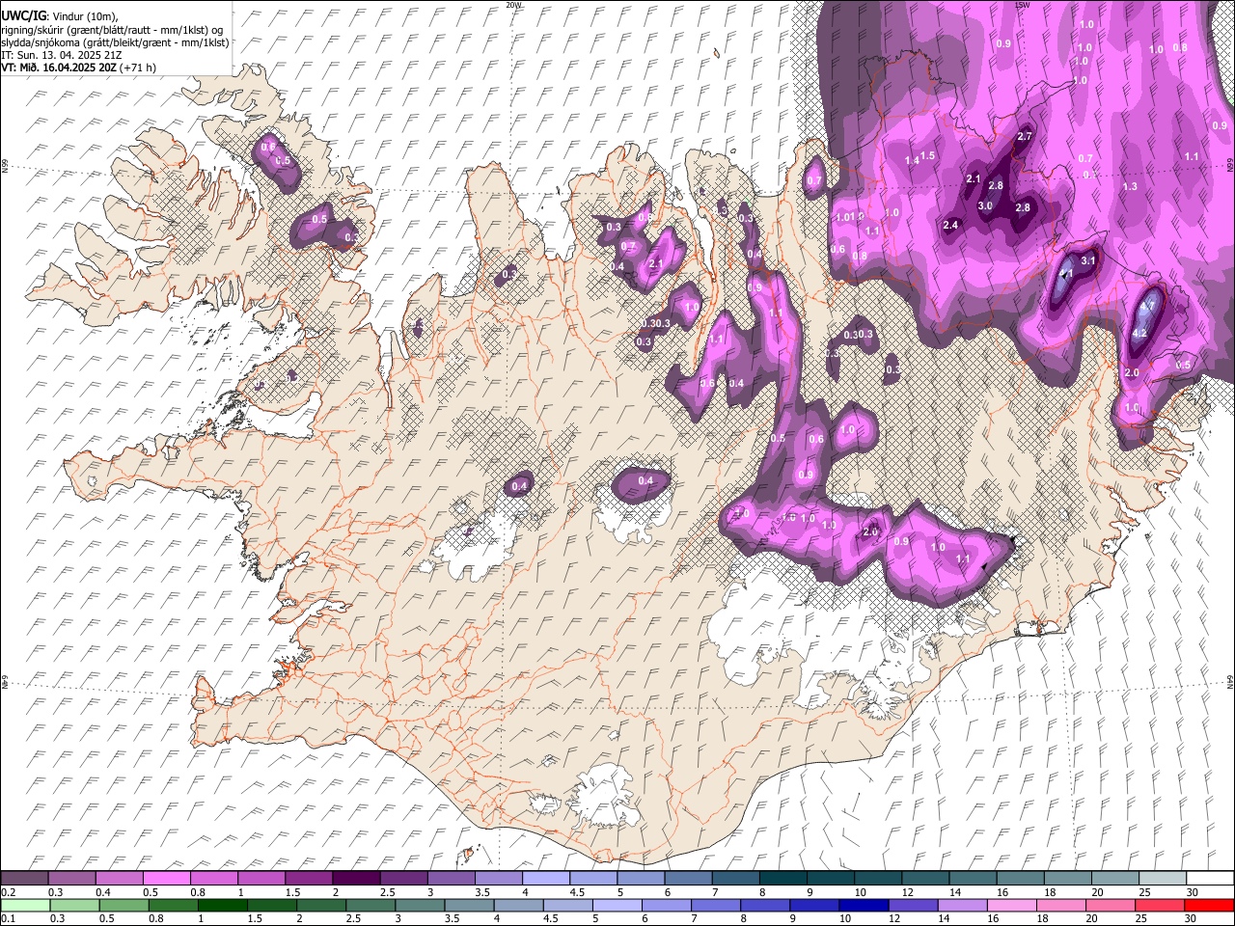Select the lilac 14 rain legend swatch

click(962, 905)
